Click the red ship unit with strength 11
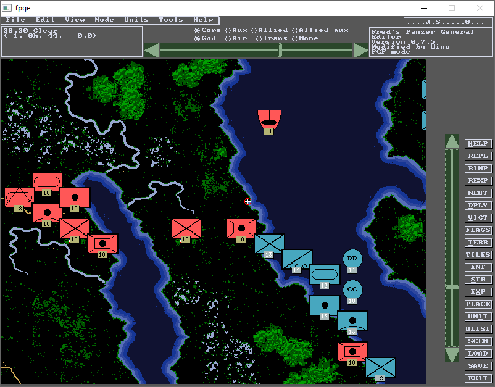The image size is (495, 387). (269, 120)
